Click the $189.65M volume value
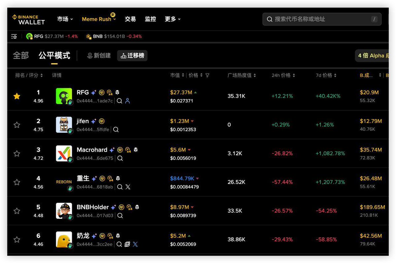 (373, 207)
